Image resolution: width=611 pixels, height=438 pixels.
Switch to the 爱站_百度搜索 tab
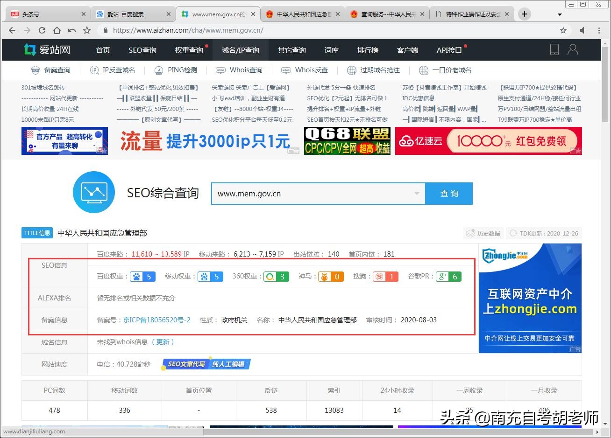134,14
